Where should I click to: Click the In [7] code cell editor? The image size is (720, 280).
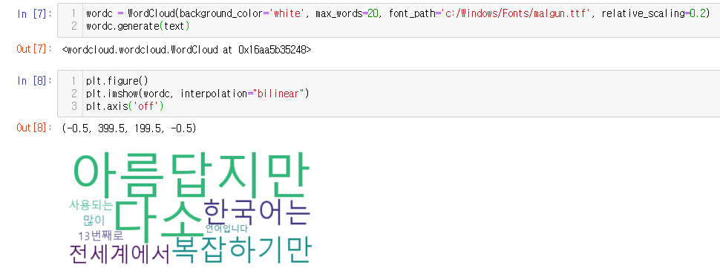(388, 20)
